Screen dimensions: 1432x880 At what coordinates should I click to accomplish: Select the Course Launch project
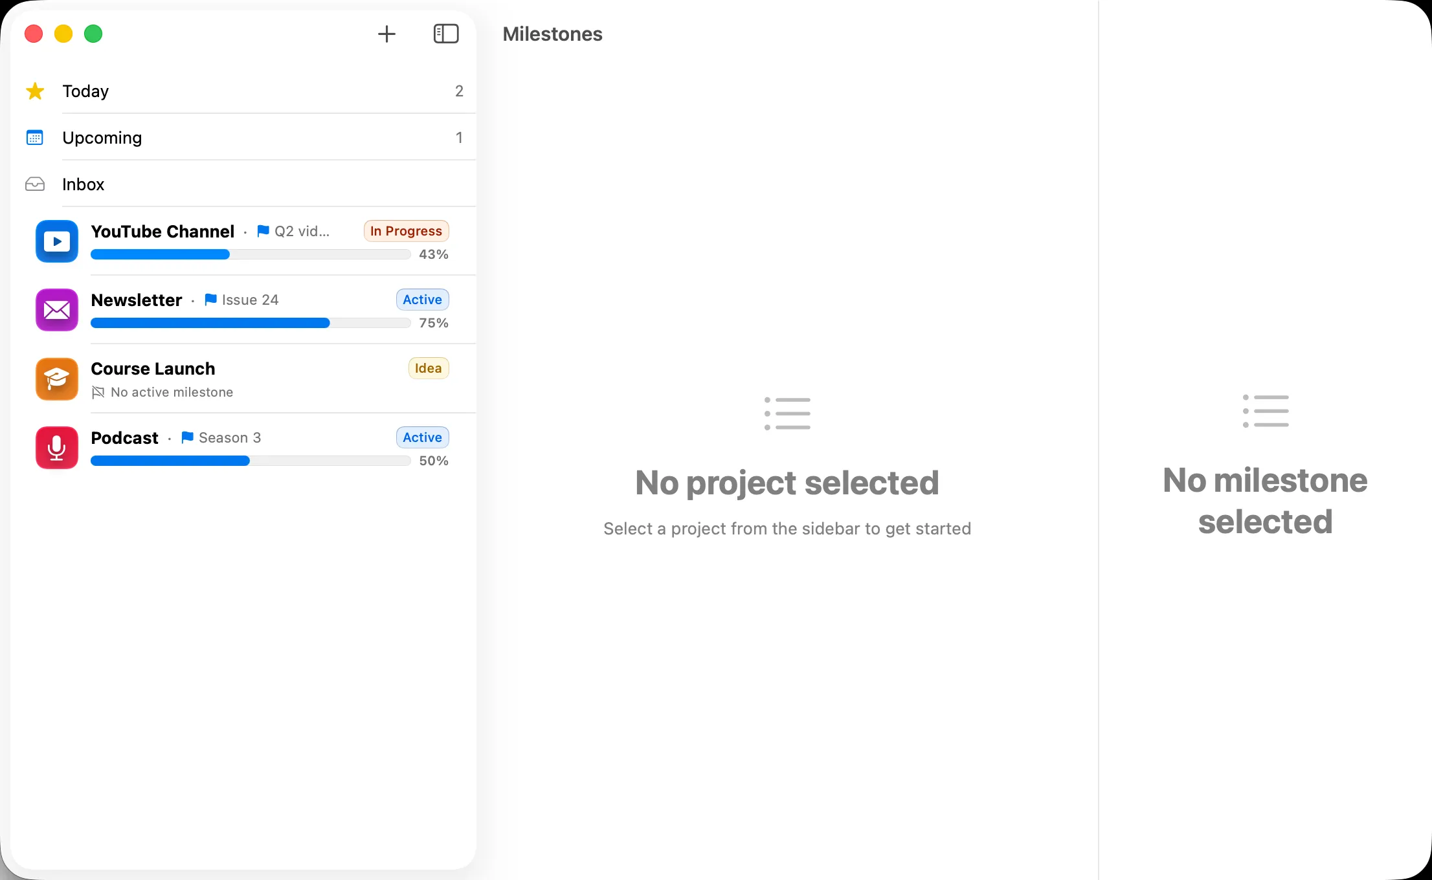click(243, 379)
